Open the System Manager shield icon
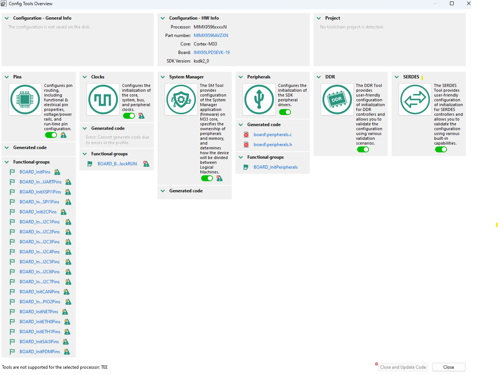This screenshot has width=498, height=375. [x=181, y=99]
